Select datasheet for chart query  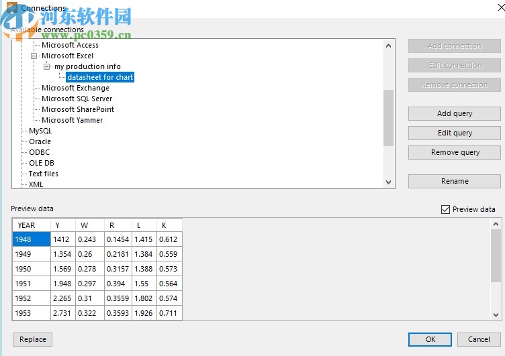coord(100,77)
